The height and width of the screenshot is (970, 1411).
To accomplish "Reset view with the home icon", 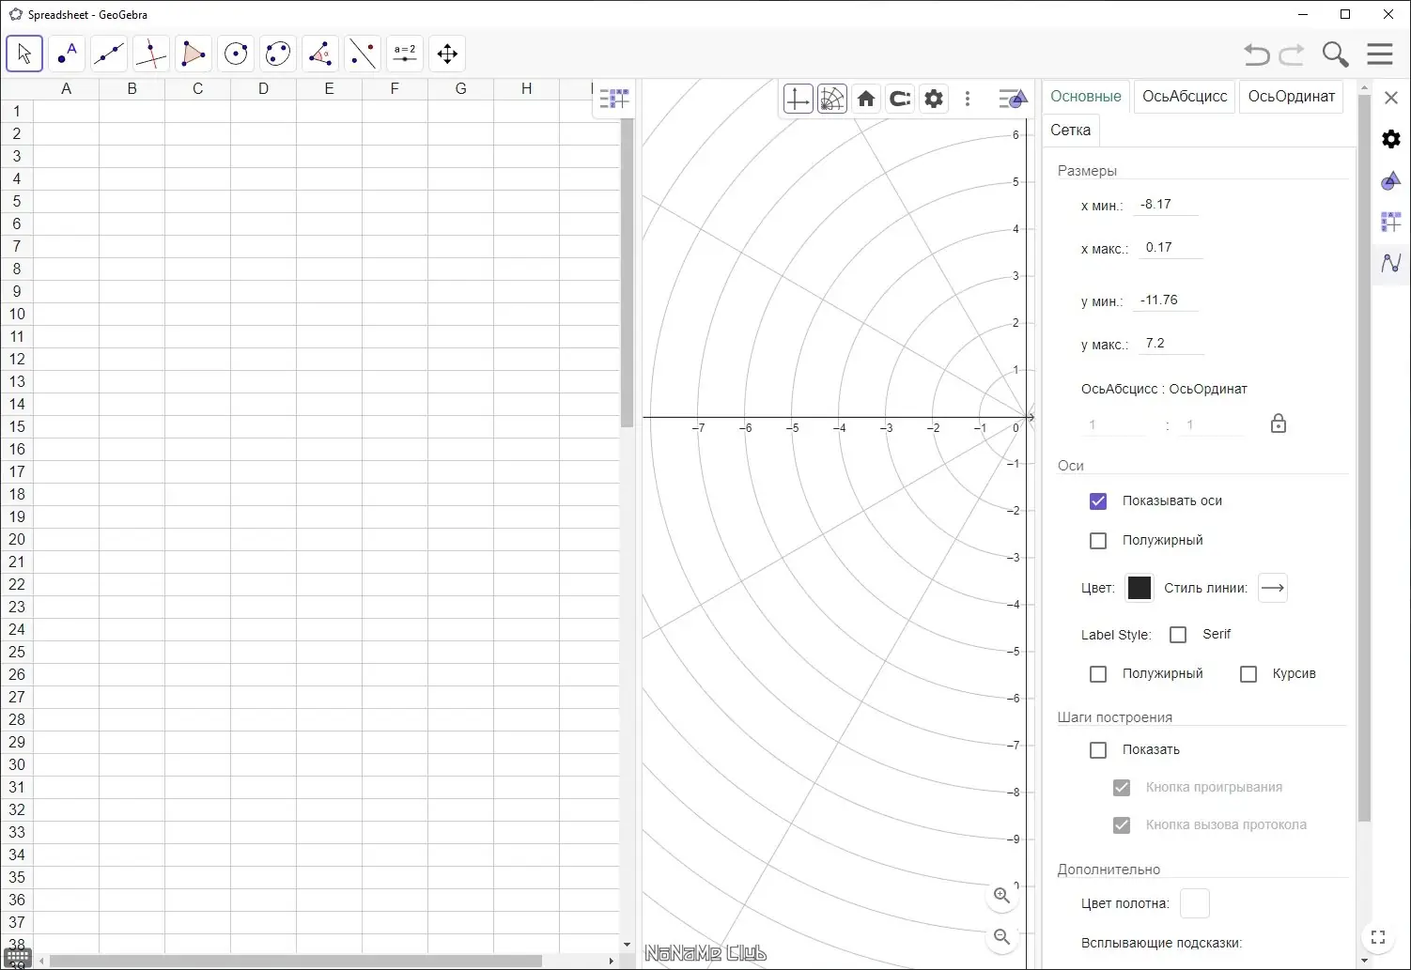I will 866,99.
